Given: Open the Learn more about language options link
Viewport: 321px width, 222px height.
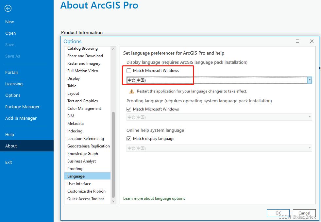Looking at the screenshot, I should tap(154, 198).
